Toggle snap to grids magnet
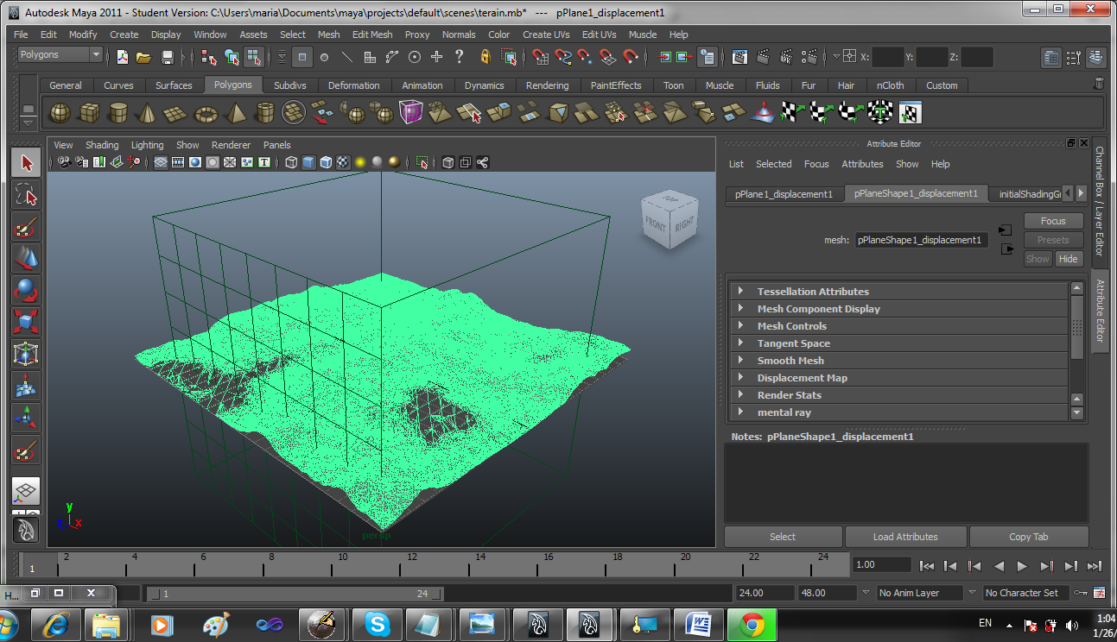 (542, 57)
